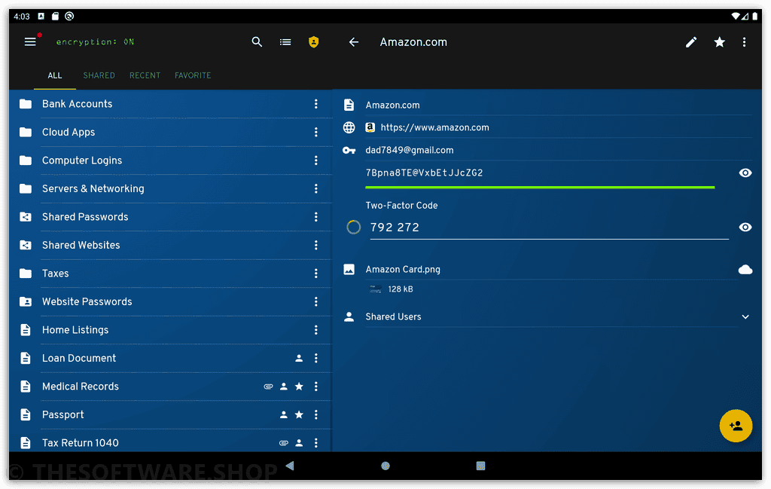Open vault search
This screenshot has height=489, width=771.
coord(257,41)
